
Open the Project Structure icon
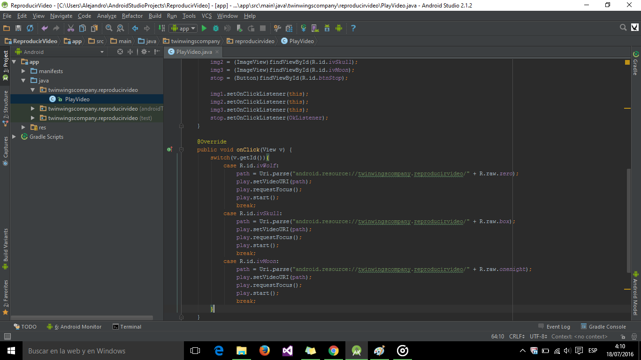point(289,28)
